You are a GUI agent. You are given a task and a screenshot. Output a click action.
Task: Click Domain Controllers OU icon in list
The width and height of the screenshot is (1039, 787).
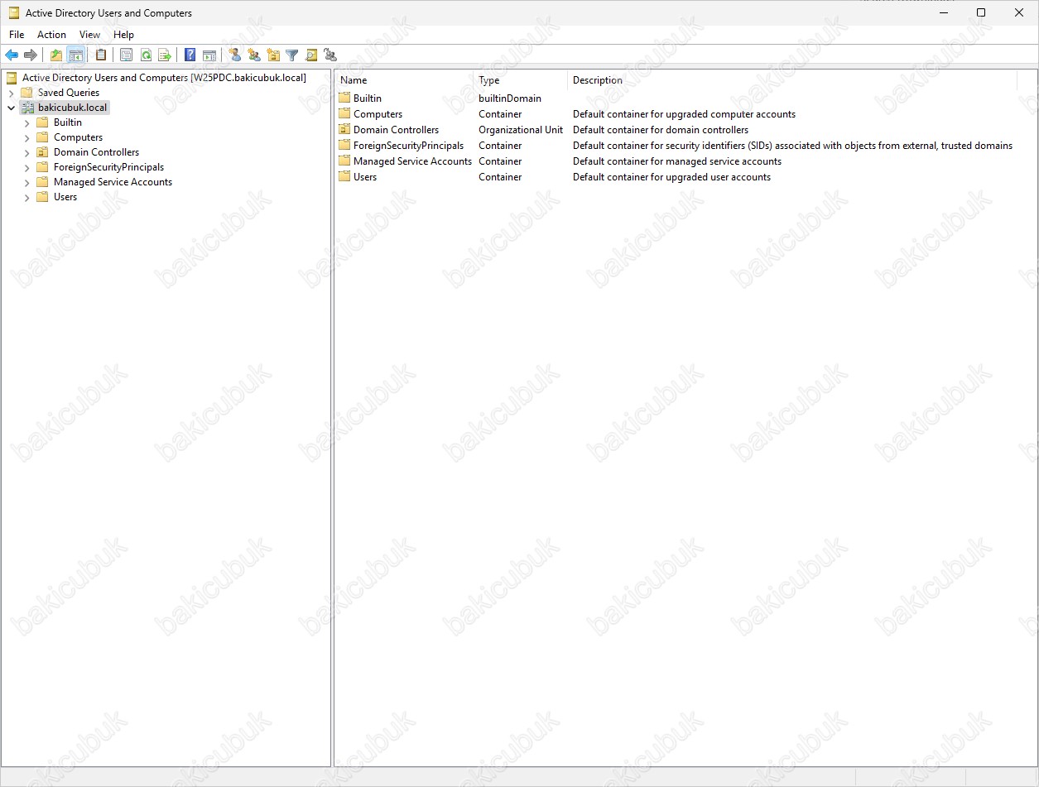click(x=344, y=129)
